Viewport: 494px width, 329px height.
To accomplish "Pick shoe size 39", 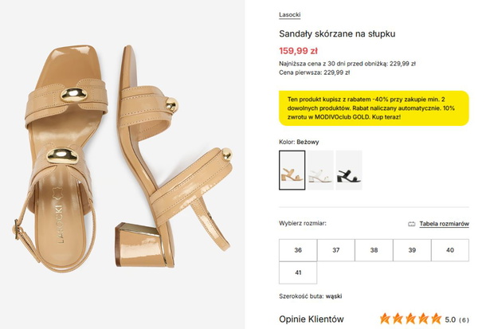I will click(412, 250).
